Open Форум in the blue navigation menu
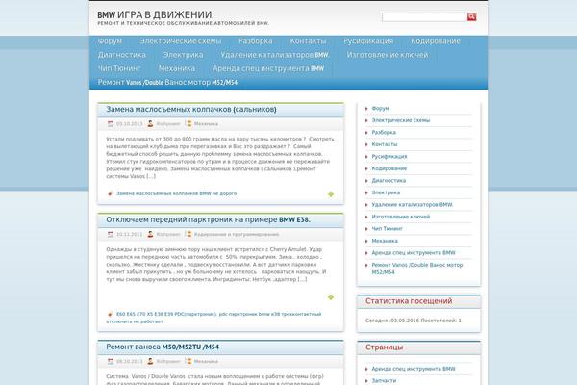The width and height of the screenshot is (577, 385). (x=110, y=40)
